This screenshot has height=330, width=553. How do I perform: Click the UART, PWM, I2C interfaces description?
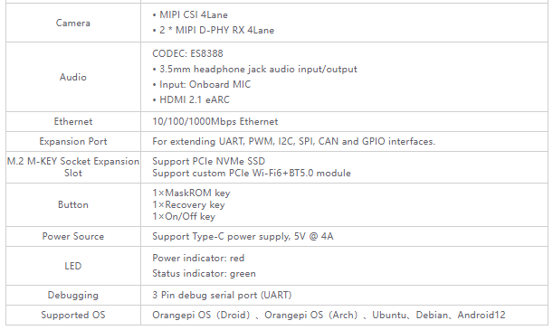(294, 141)
